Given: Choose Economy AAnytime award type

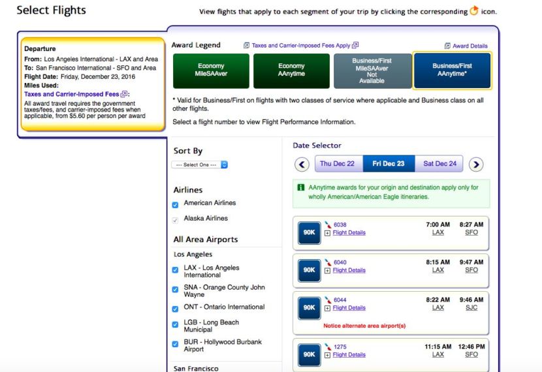Looking at the screenshot, I should click(291, 70).
